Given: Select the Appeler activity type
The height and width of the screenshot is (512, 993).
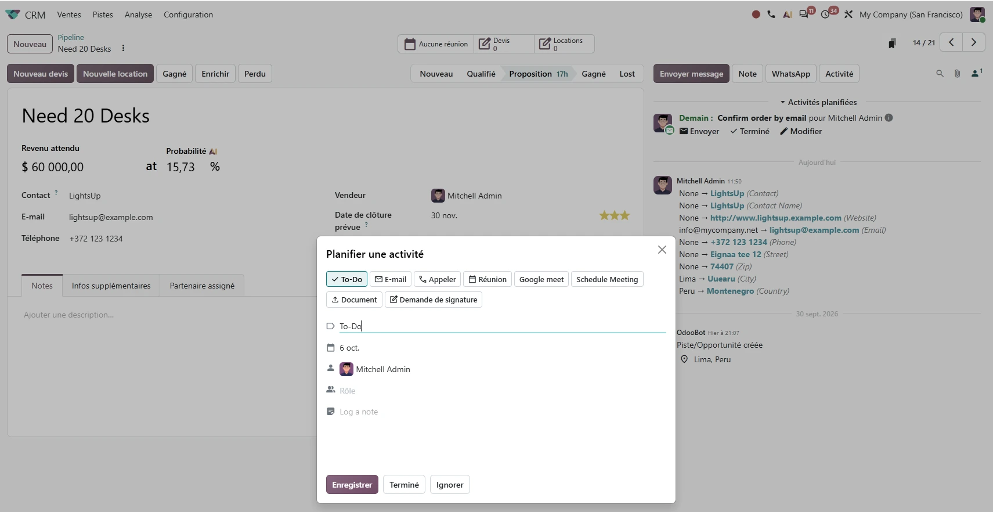Looking at the screenshot, I should 438,279.
